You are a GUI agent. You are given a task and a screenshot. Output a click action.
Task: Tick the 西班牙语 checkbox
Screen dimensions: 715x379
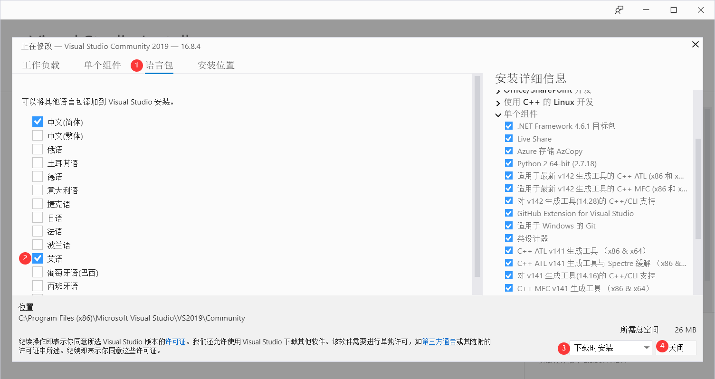pos(38,286)
